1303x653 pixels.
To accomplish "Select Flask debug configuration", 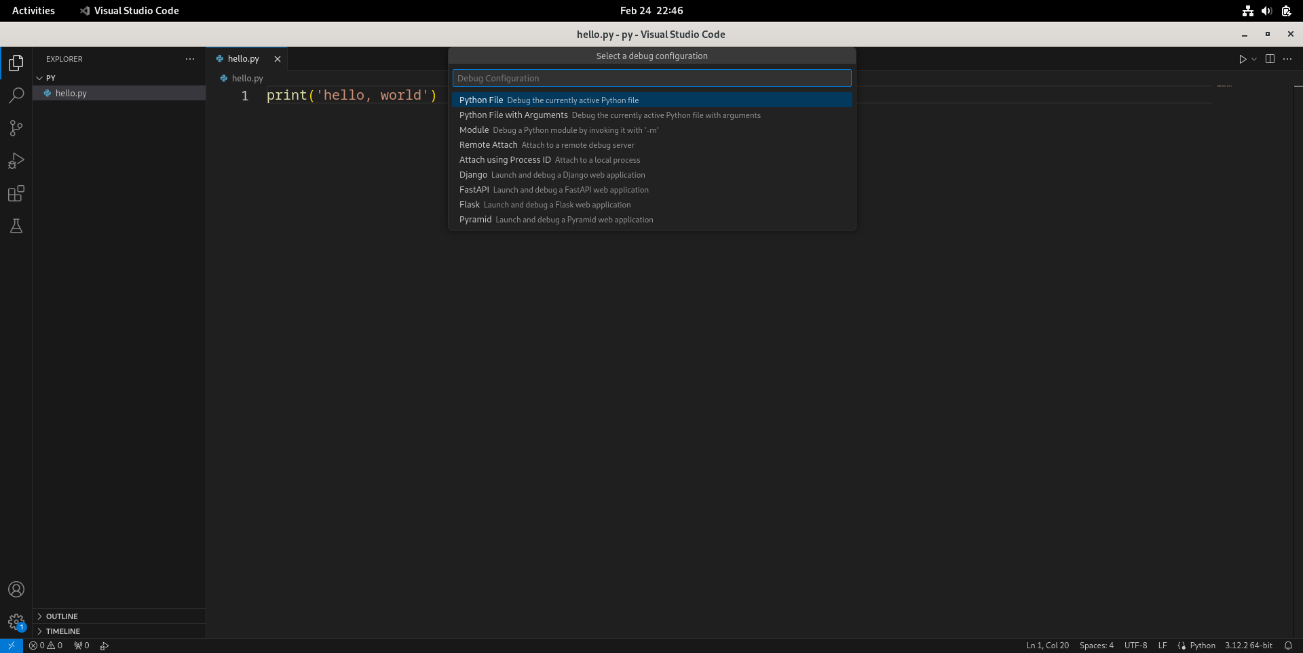I will pos(651,204).
